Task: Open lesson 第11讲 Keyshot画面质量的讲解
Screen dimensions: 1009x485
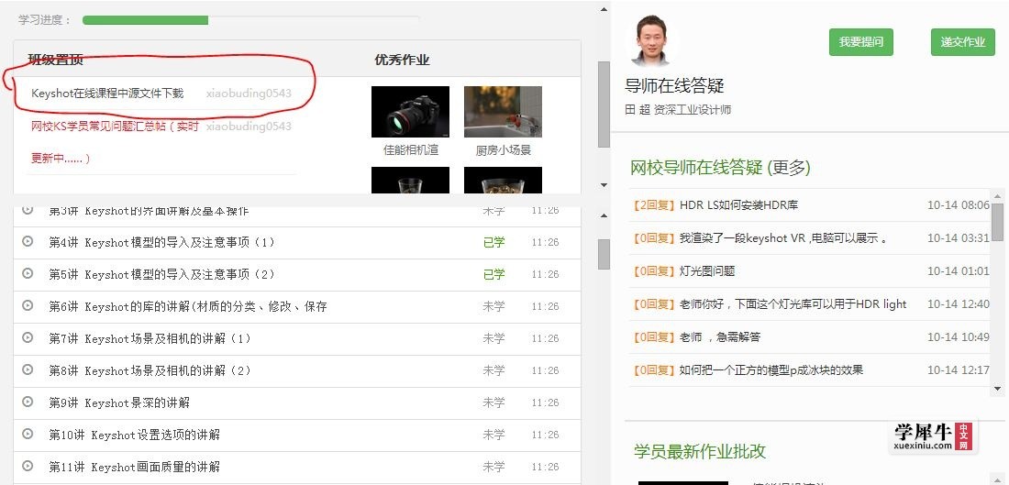Action: point(135,468)
